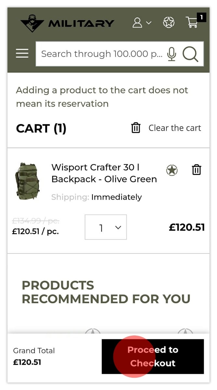The image size is (217, 390).
Task: Submit search with magnifier icon
Action: tap(190, 54)
